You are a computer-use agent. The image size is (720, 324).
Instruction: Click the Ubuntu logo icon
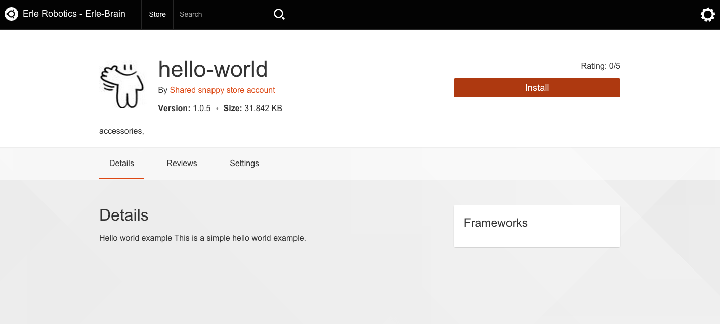click(11, 14)
